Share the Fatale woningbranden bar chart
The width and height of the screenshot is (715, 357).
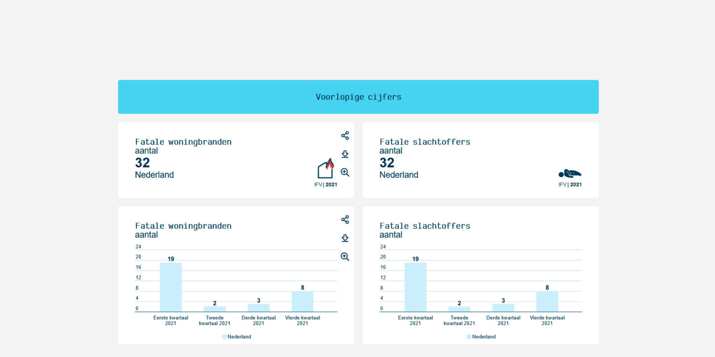(345, 220)
